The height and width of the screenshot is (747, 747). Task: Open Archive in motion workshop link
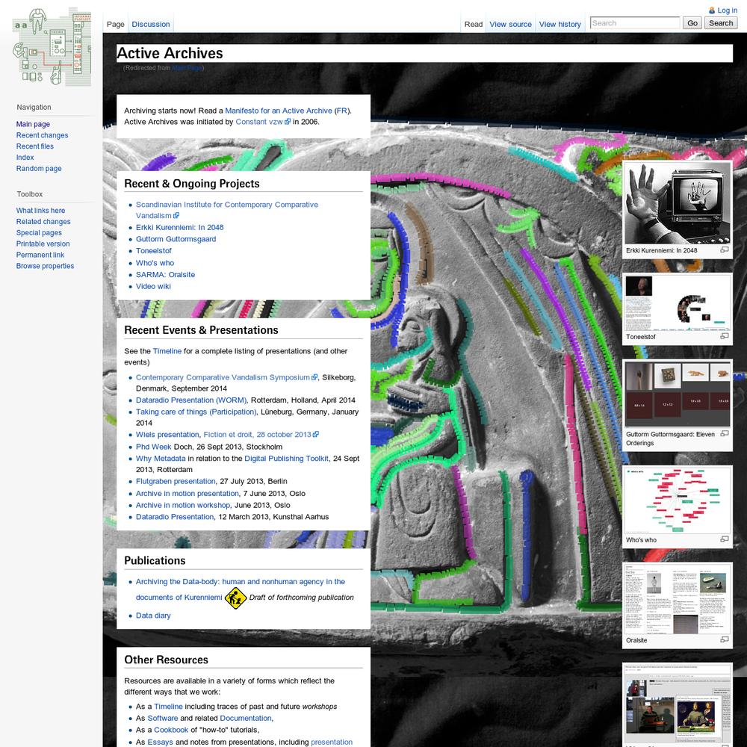coord(183,505)
